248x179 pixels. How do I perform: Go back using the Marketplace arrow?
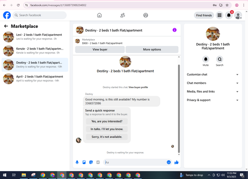tap(6, 26)
